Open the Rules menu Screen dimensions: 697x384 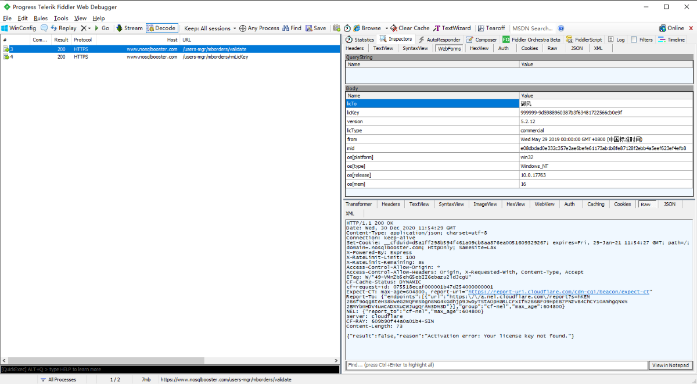click(41, 18)
